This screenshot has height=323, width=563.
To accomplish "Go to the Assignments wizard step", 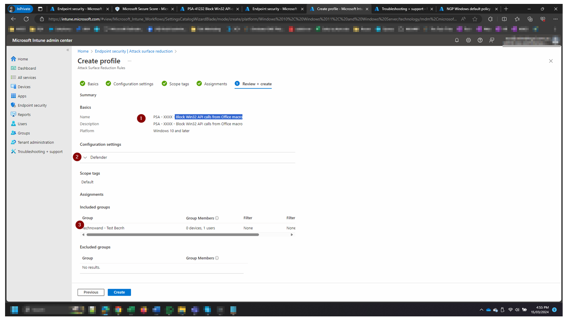I will (212, 84).
